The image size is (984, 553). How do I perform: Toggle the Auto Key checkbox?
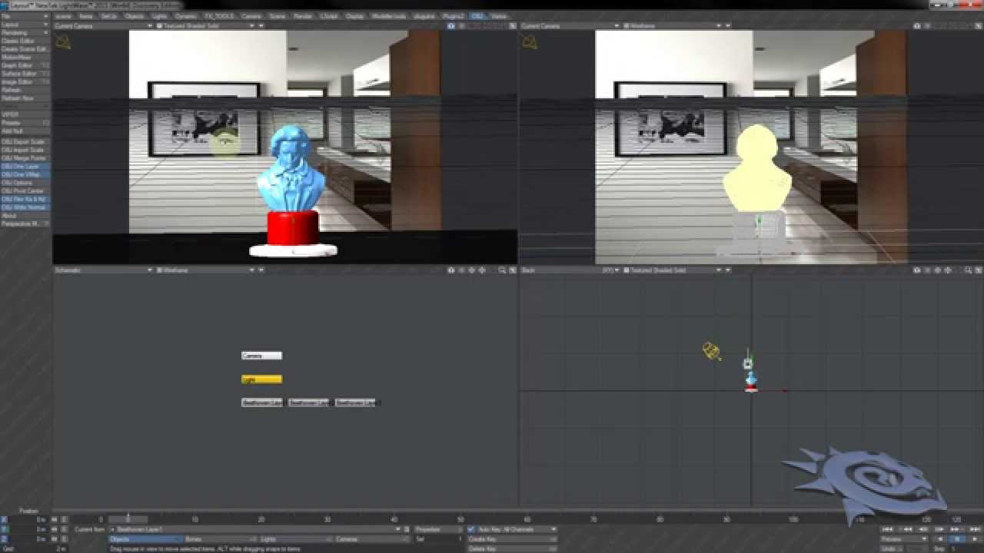[x=471, y=530]
